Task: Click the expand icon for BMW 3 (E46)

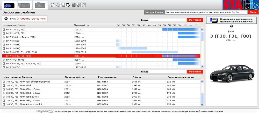Action: [x=4, y=48]
